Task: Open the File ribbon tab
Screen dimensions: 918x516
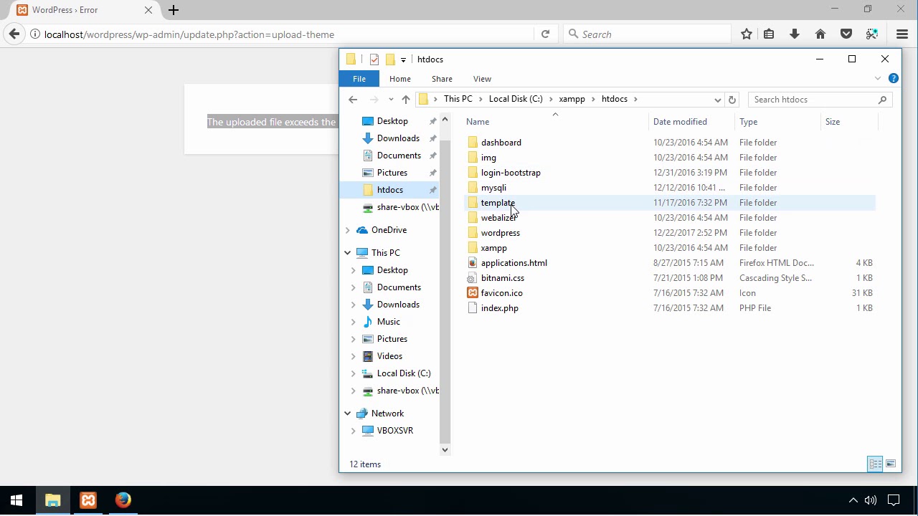Action: [359, 79]
